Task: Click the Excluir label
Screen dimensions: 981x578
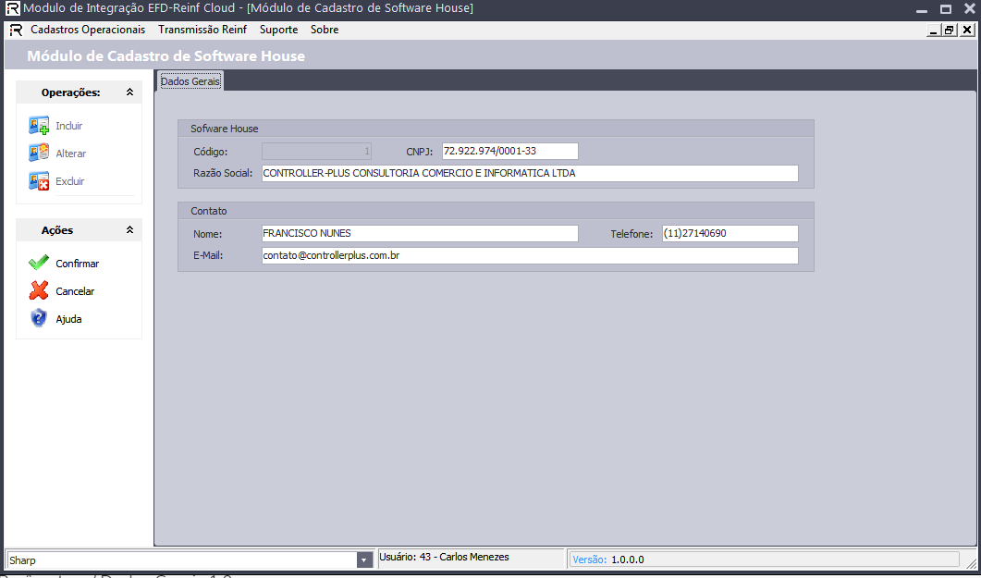Action: pyautogui.click(x=70, y=181)
